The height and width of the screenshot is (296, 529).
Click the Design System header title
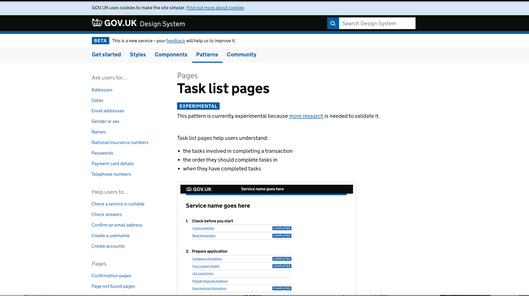162,24
